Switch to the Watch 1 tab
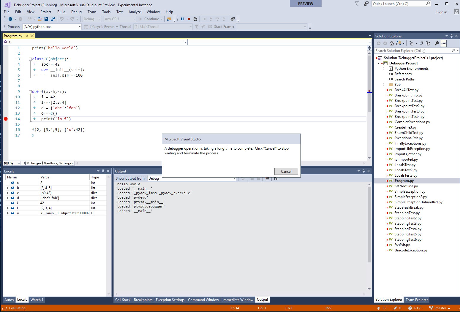The width and height of the screenshot is (460, 312). [37, 300]
